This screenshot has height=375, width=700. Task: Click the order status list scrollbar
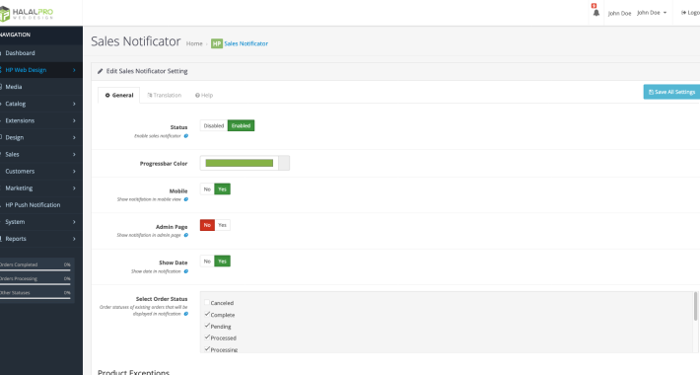pyautogui.click(x=695, y=306)
